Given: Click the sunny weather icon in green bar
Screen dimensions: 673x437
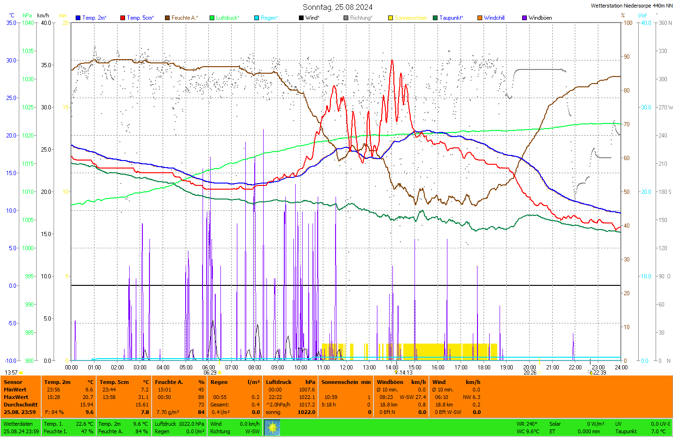Looking at the screenshot, I should [272, 428].
